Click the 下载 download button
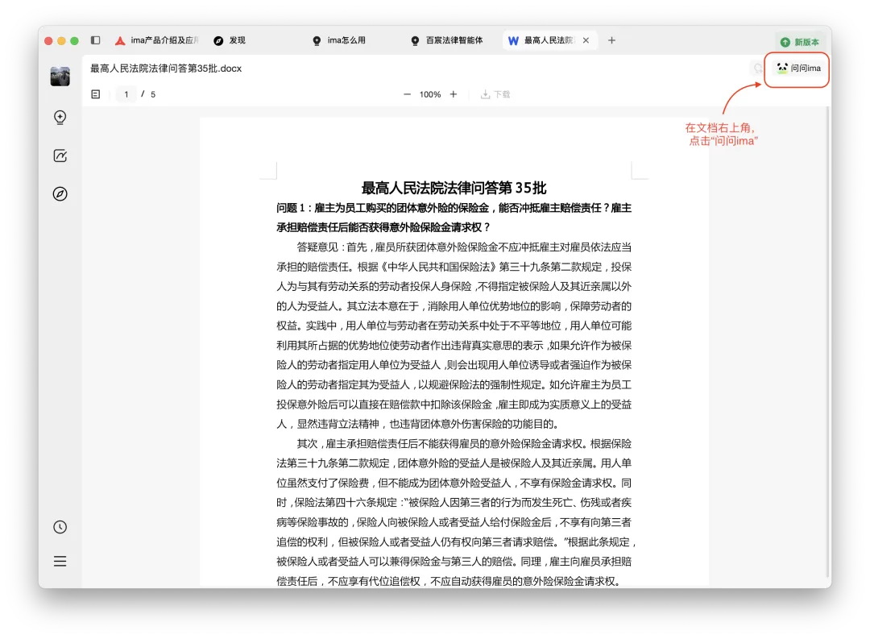The height and width of the screenshot is (639, 870). (495, 94)
